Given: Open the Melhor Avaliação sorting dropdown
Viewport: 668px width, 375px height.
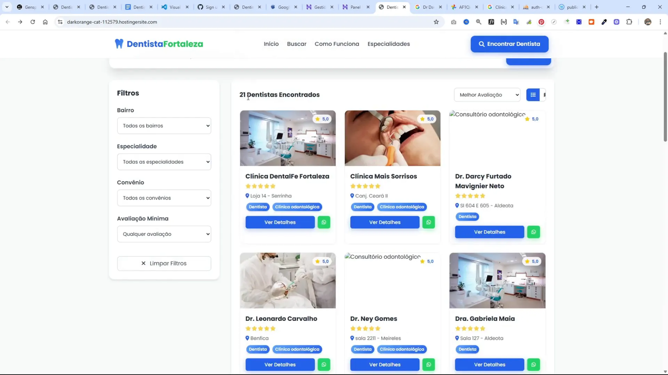Looking at the screenshot, I should point(487,95).
